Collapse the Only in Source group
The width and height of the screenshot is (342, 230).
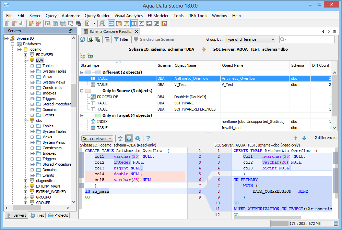click(x=82, y=91)
